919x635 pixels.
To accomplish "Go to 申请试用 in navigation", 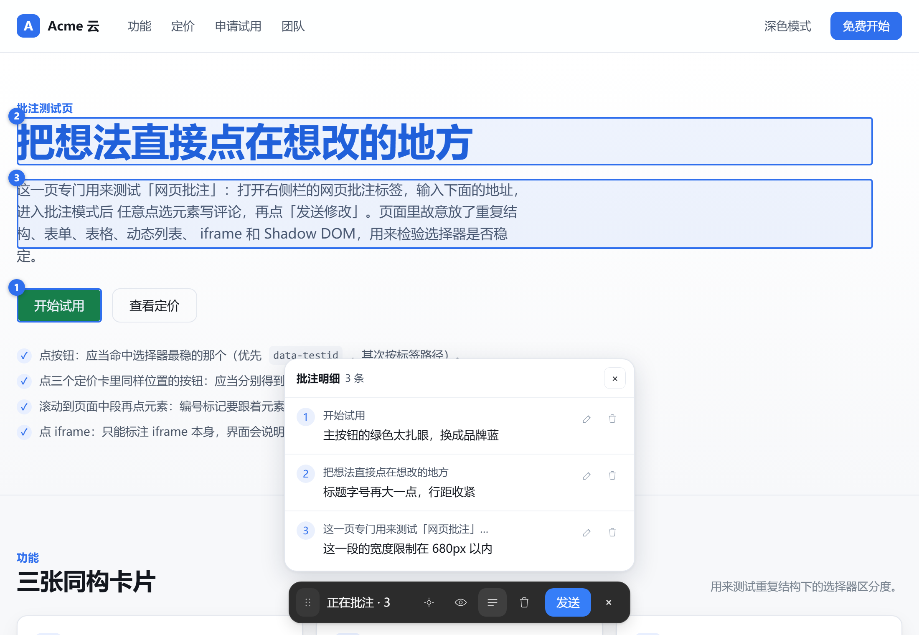I will click(x=238, y=26).
